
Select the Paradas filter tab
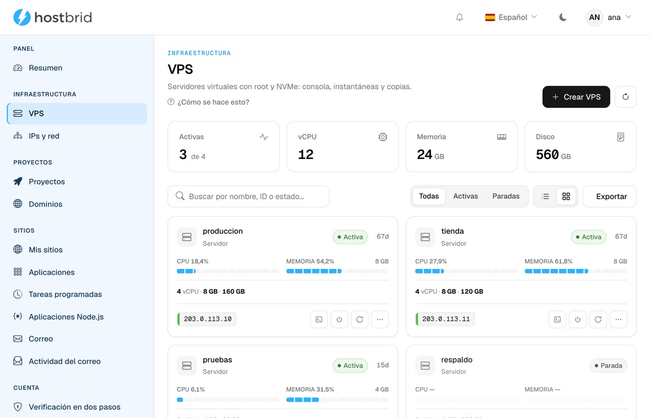506,196
